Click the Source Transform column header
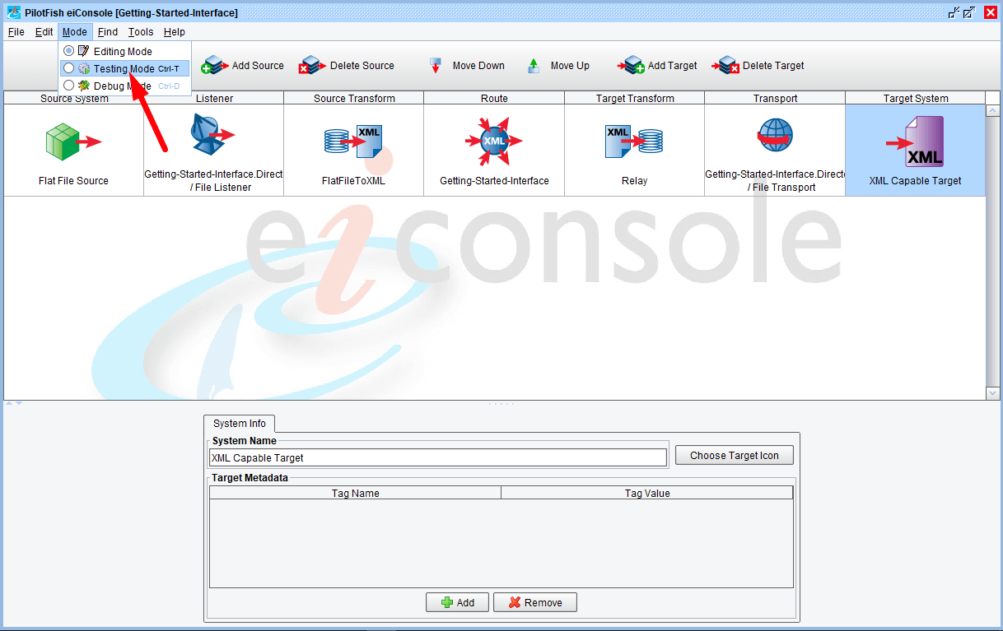The width and height of the screenshot is (1003, 631). (x=354, y=98)
